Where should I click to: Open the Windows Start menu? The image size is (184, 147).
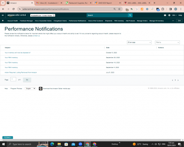3,144
